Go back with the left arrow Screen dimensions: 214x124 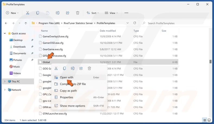pos(6,23)
